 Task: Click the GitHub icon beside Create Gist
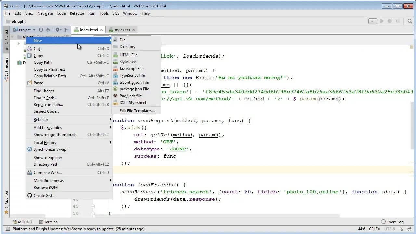pyautogui.click(x=30, y=195)
